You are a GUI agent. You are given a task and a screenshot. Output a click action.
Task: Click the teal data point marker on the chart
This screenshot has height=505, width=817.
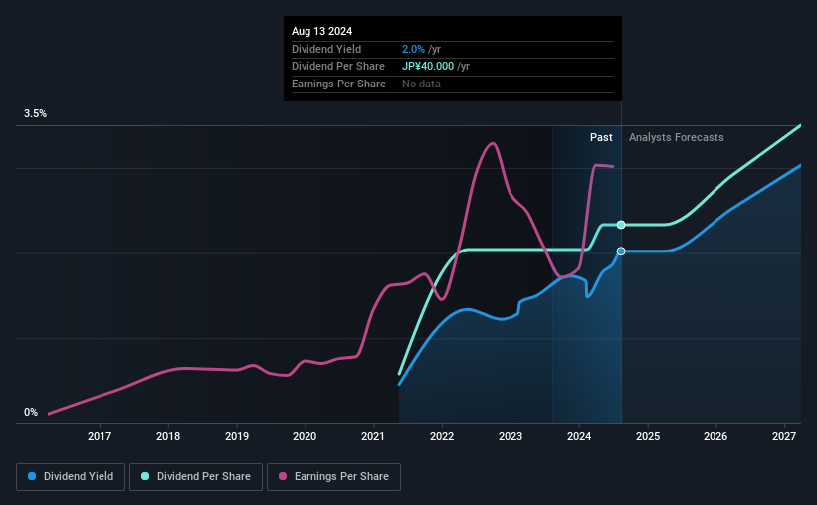621,225
